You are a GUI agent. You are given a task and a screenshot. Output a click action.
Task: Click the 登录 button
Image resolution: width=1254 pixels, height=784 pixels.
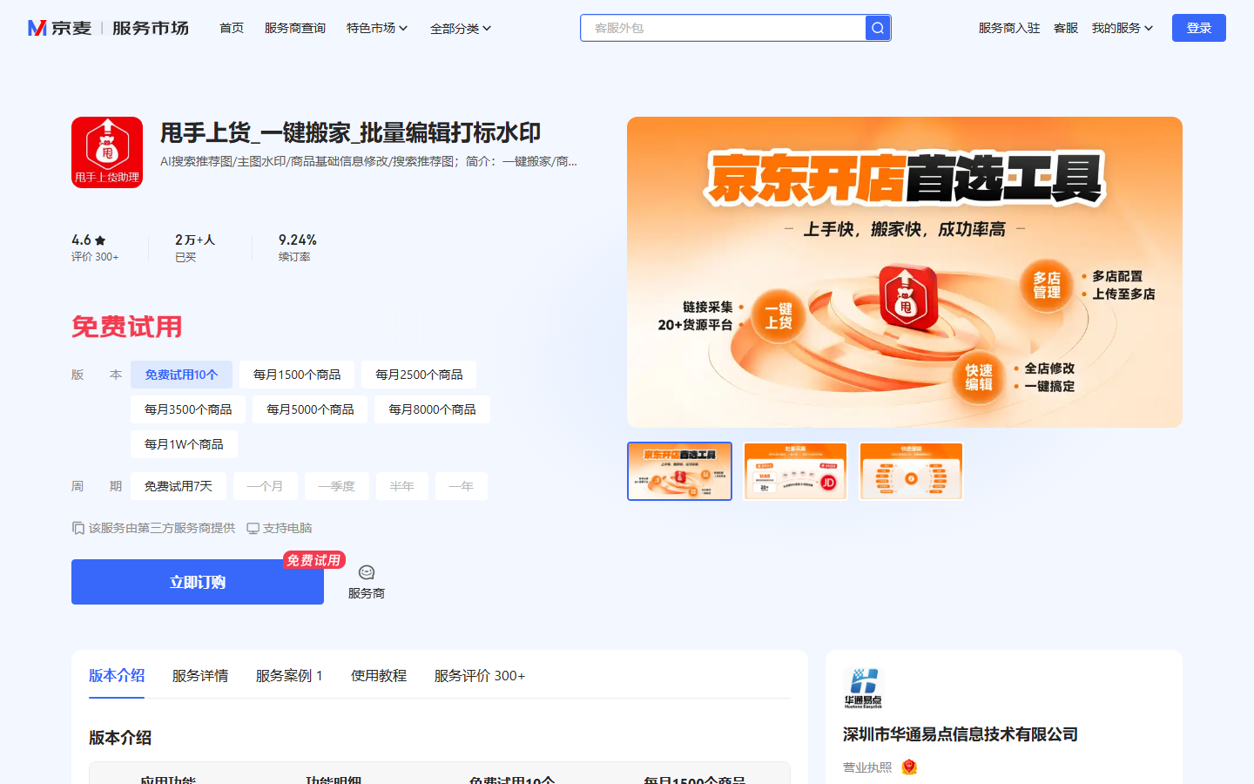pos(1199,28)
